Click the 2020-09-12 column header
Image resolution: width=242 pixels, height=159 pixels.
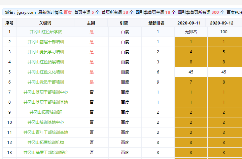221,23
